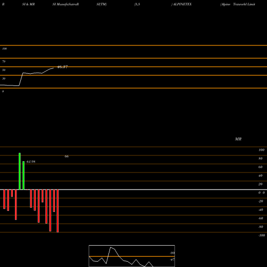Click the Alpine Texworld Limited company name
The height and width of the screenshot is (267, 267).
238,4
